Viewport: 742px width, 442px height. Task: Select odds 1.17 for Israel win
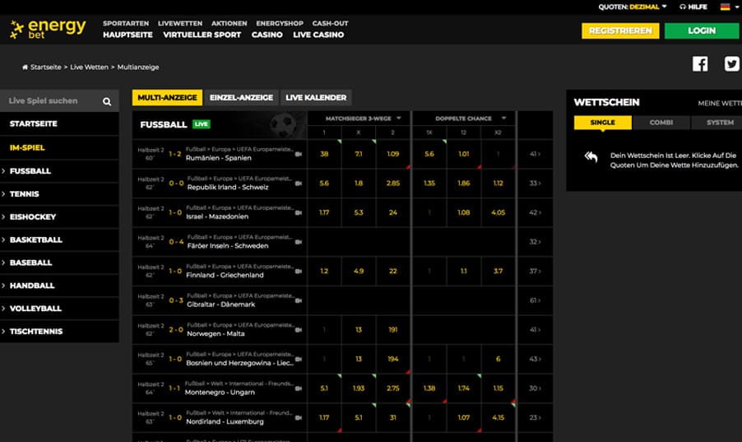point(324,212)
